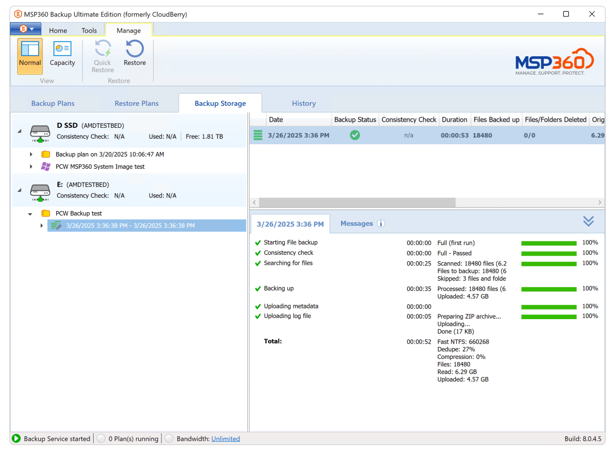Switch to the Backup Plans tab
Image resolution: width=614 pixels, height=450 pixels.
click(53, 103)
